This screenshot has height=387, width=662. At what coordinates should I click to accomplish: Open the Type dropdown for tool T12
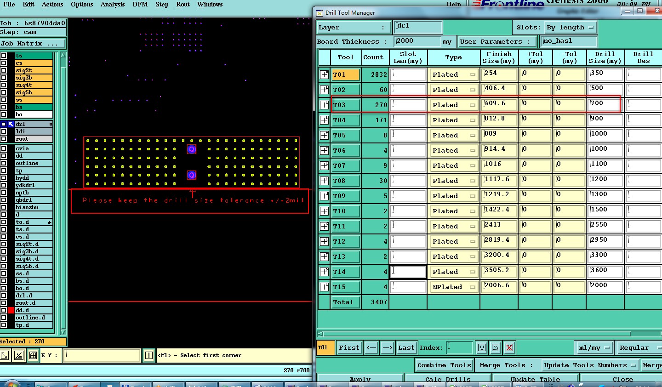point(454,241)
